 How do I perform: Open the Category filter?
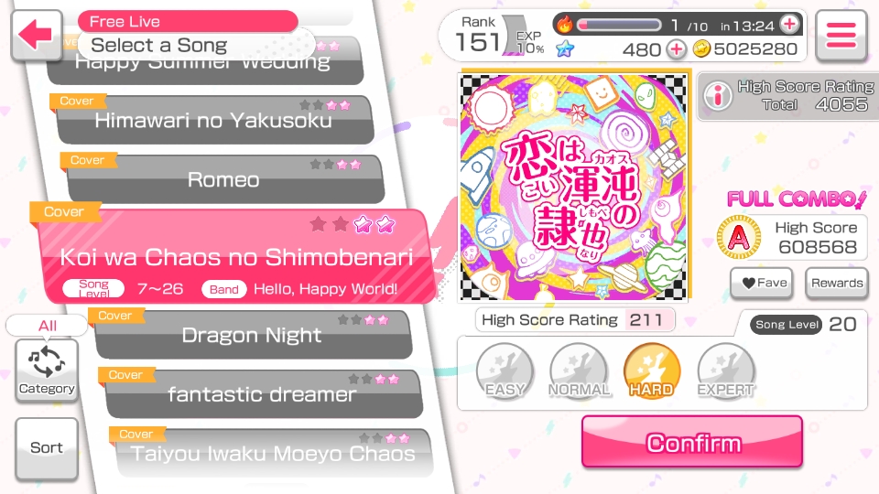(47, 370)
